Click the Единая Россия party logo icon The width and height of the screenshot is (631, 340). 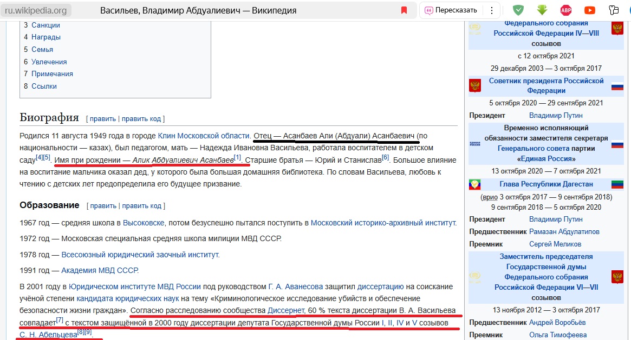click(475, 144)
